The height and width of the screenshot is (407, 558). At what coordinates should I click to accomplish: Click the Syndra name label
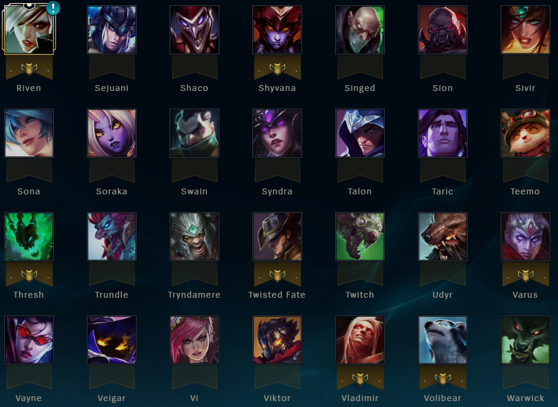tap(277, 191)
